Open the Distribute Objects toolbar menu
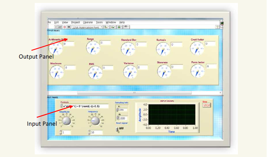The height and width of the screenshot is (157, 267). (x=113, y=27)
